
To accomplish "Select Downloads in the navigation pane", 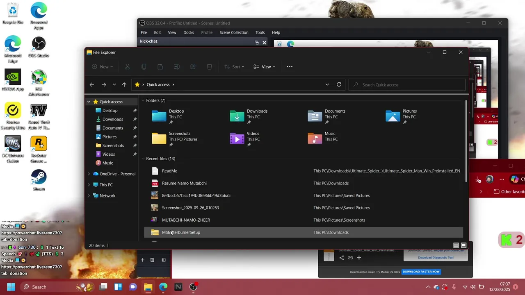I will point(112,119).
